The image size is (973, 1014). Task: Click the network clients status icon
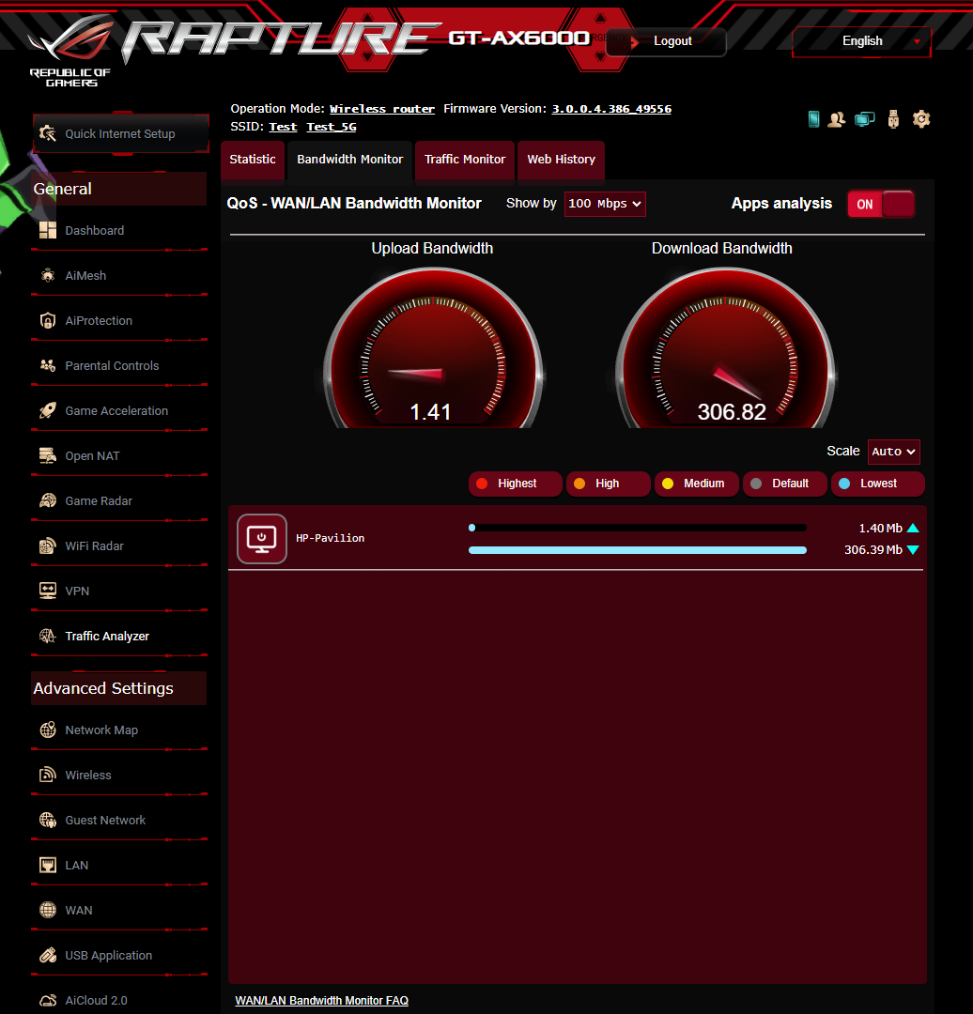point(864,119)
